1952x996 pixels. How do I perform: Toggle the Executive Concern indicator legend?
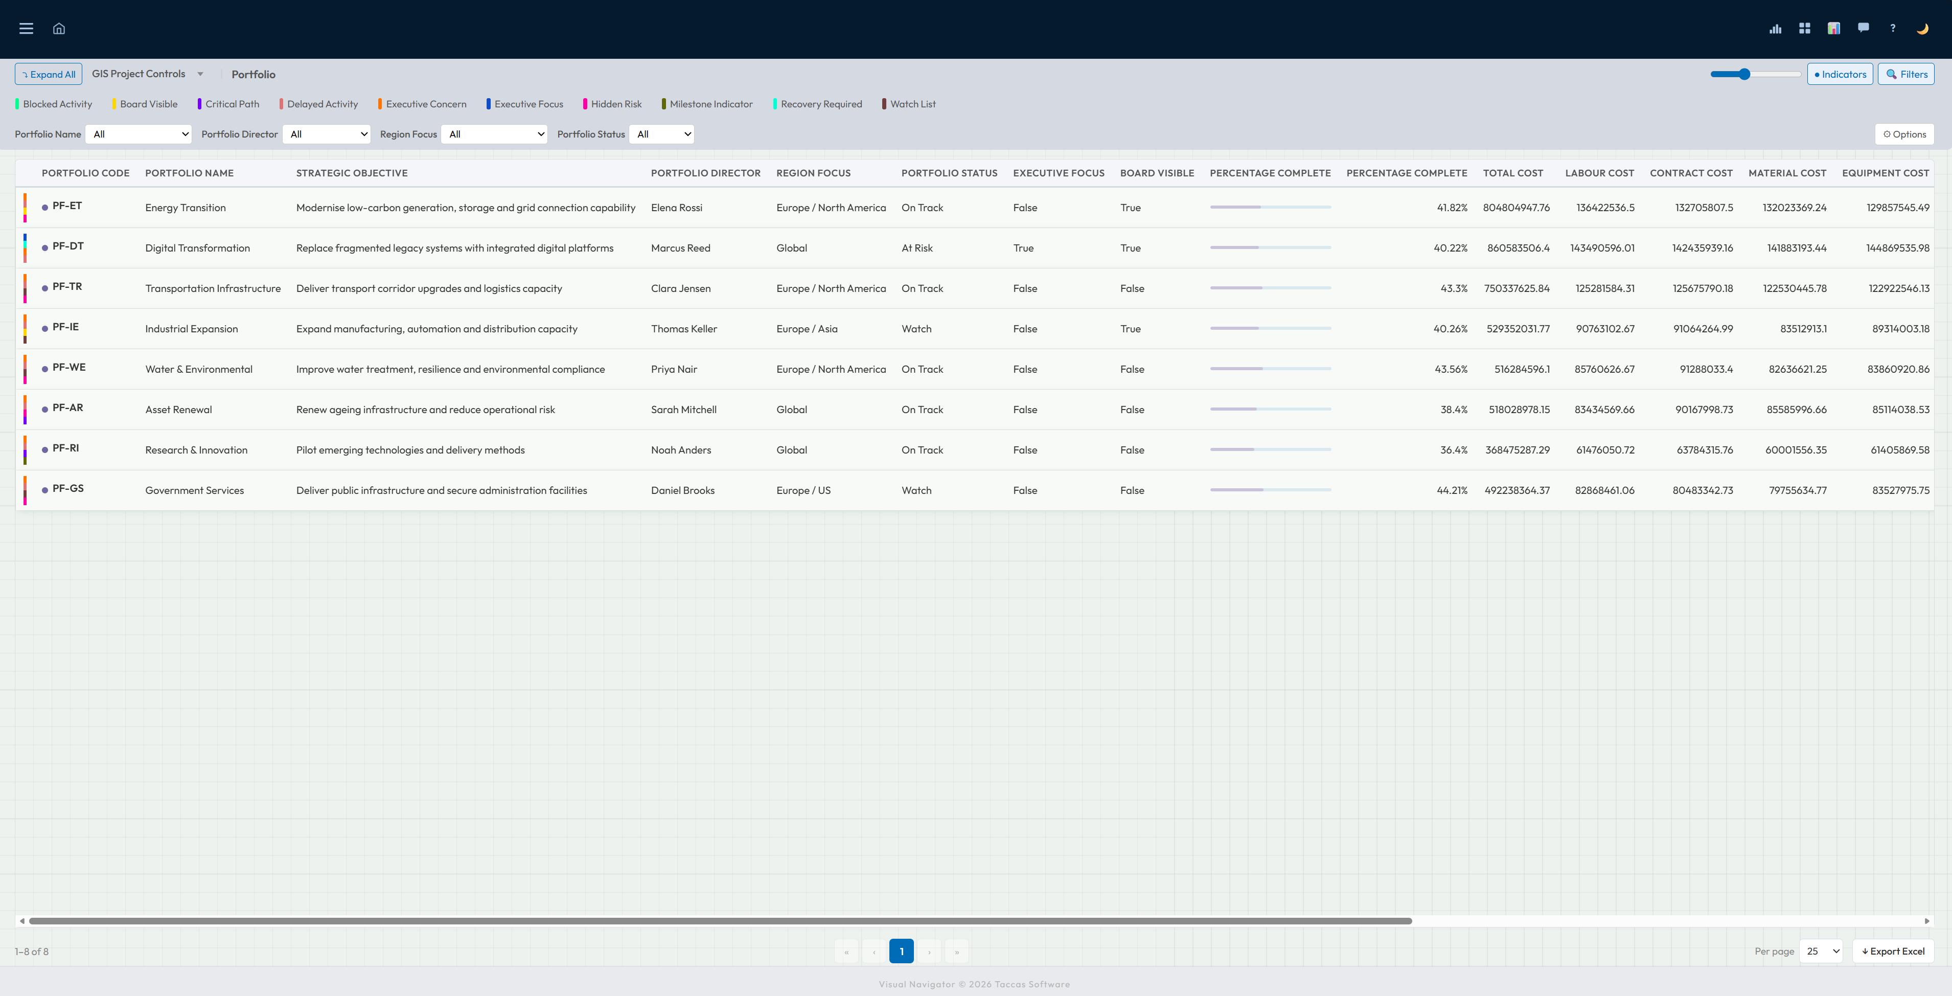tap(422, 104)
